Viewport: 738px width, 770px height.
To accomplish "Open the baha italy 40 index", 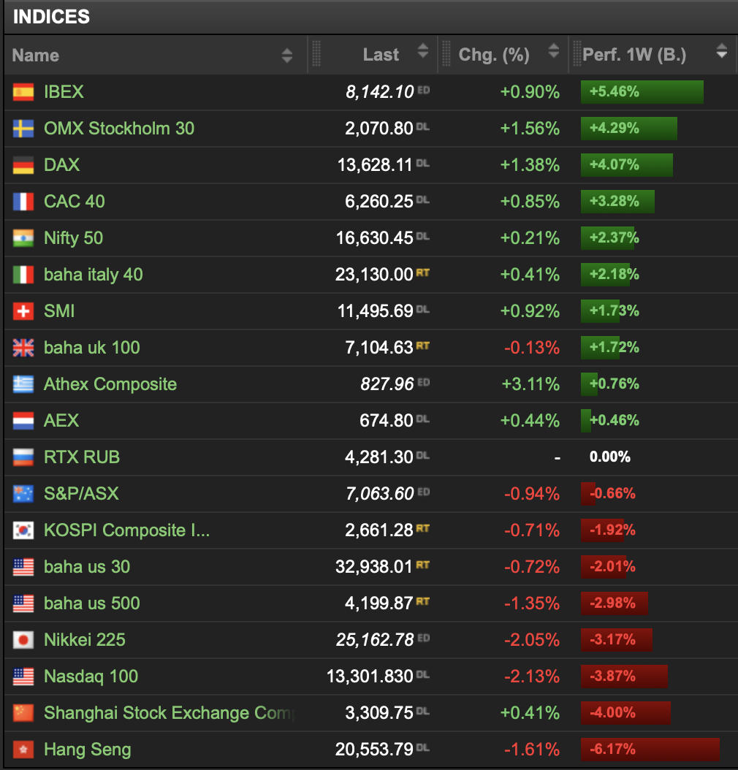I will [x=94, y=275].
